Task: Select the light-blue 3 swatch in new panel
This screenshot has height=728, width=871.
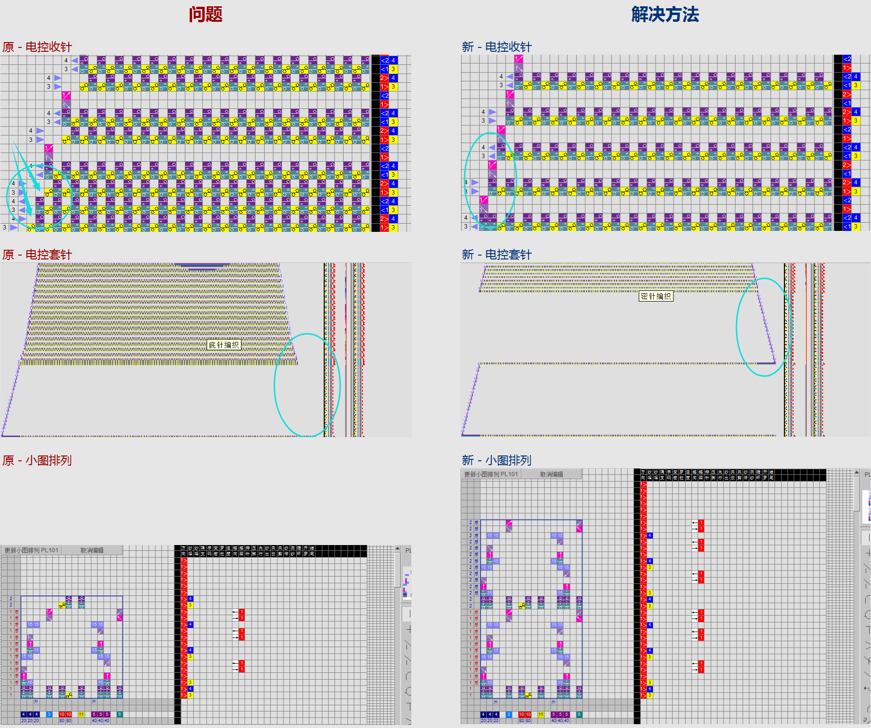Action: [509, 714]
